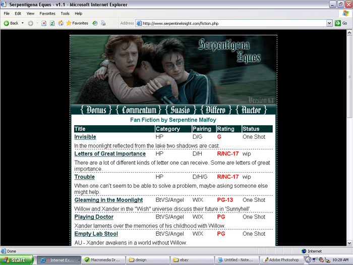Click the D/H/G pairing text
The height and width of the screenshot is (265, 353).
200,177
